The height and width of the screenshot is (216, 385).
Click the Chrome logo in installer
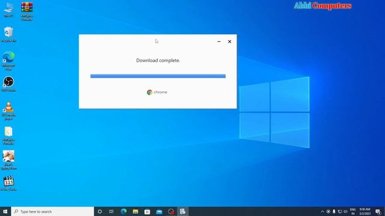150,92
